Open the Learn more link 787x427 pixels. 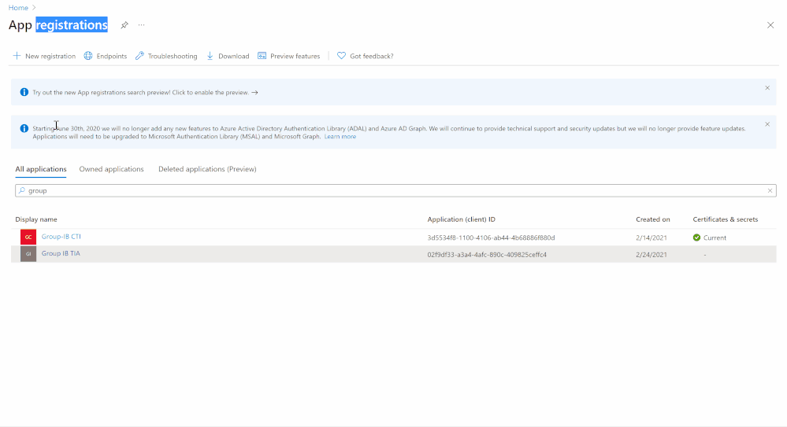[340, 136]
